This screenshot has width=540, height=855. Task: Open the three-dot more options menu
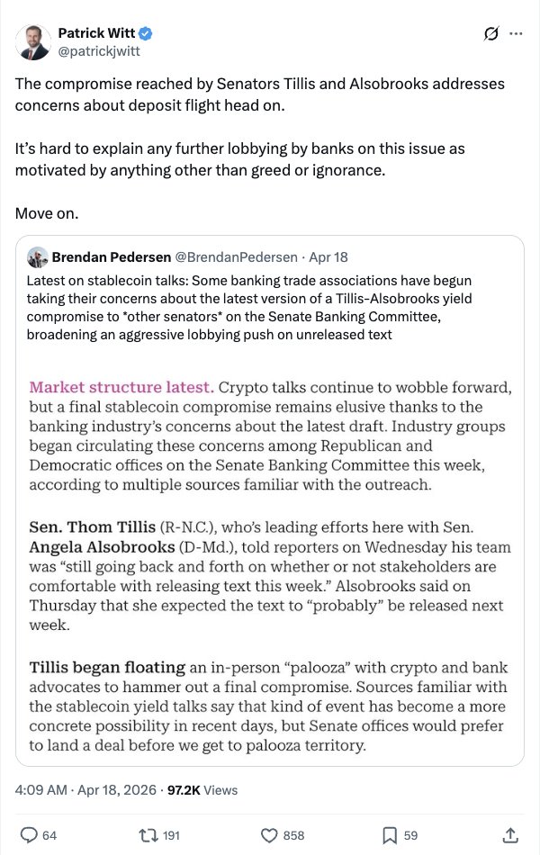(x=516, y=34)
